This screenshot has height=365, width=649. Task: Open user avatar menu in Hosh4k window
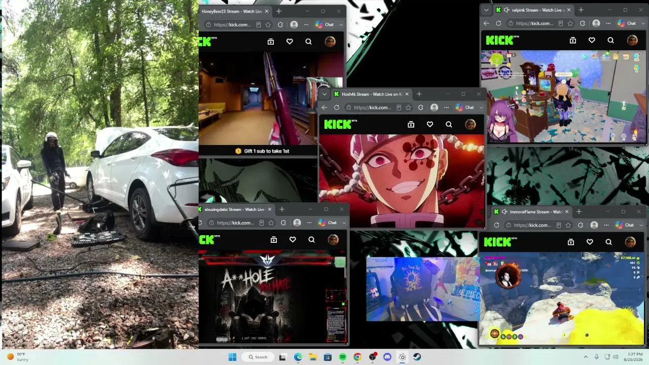471,124
